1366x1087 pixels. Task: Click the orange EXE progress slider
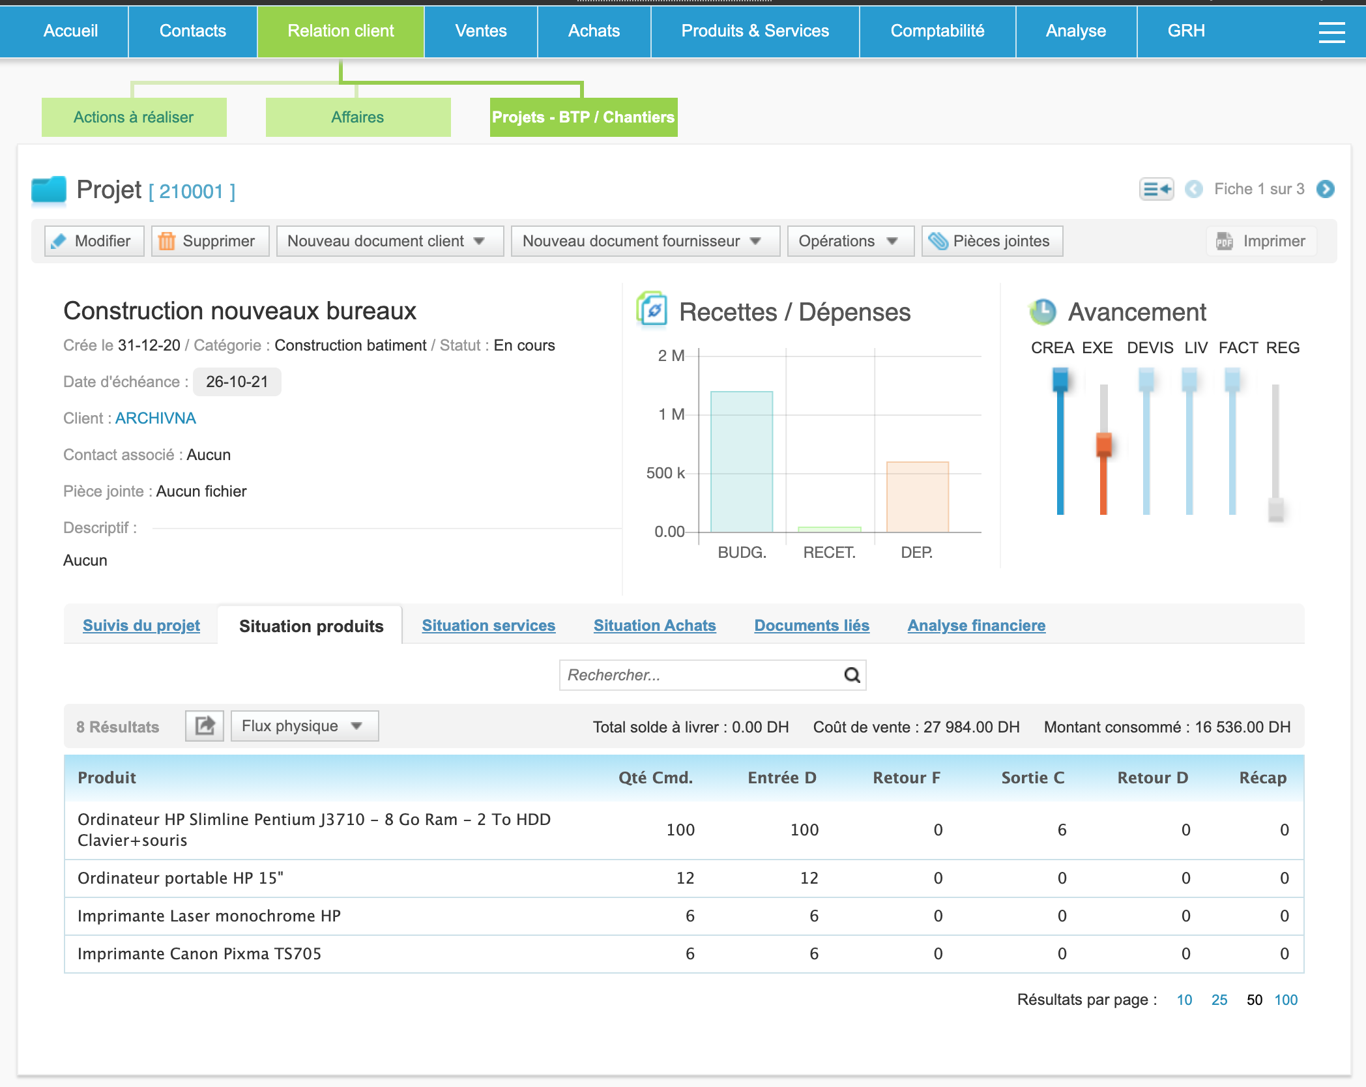point(1103,444)
